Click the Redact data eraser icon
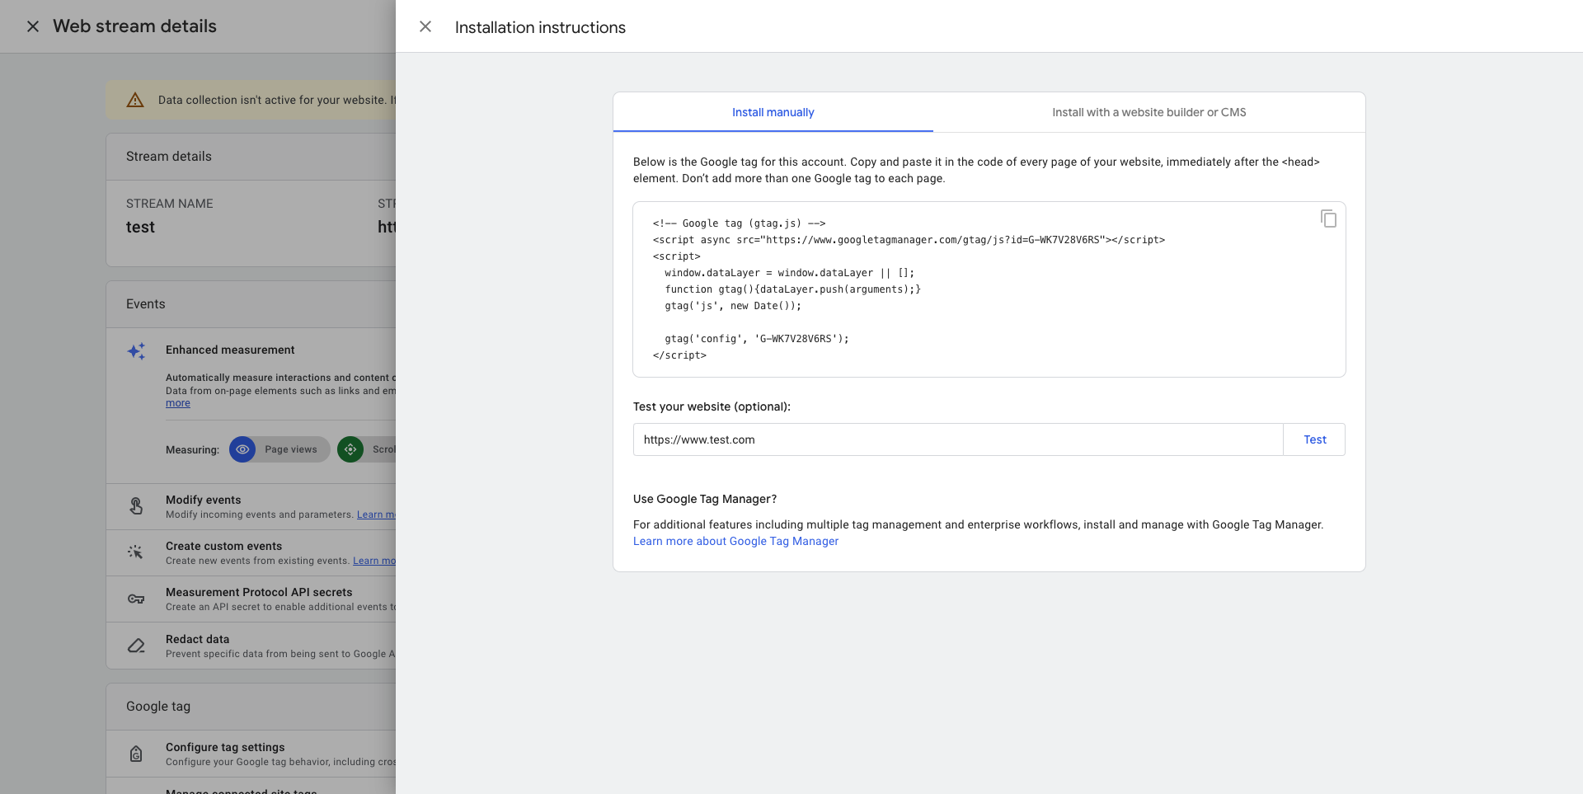The width and height of the screenshot is (1583, 794). pos(136,646)
